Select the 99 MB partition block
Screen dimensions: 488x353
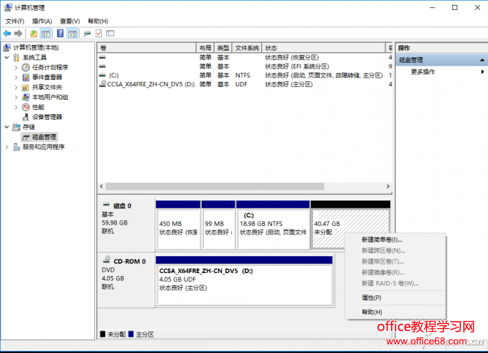[218, 225]
